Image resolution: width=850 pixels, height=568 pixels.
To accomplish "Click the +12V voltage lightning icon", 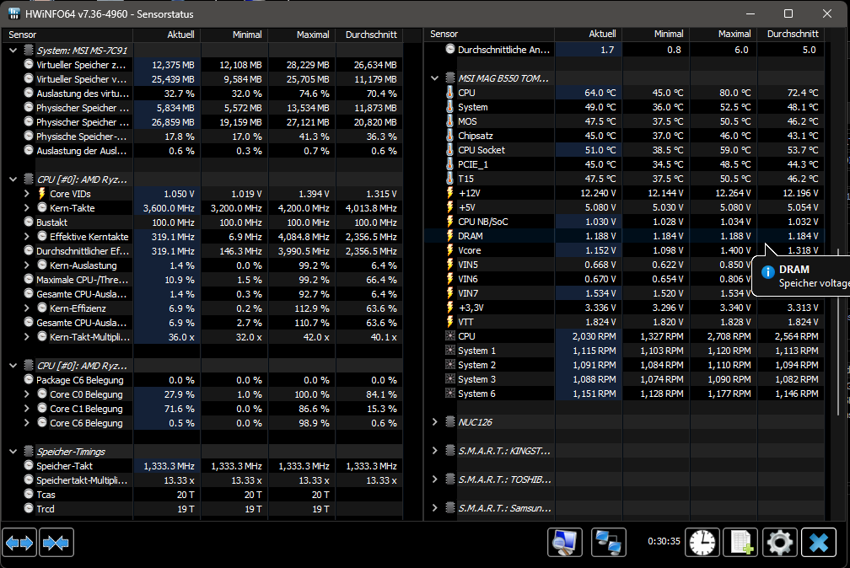I will 449,192.
